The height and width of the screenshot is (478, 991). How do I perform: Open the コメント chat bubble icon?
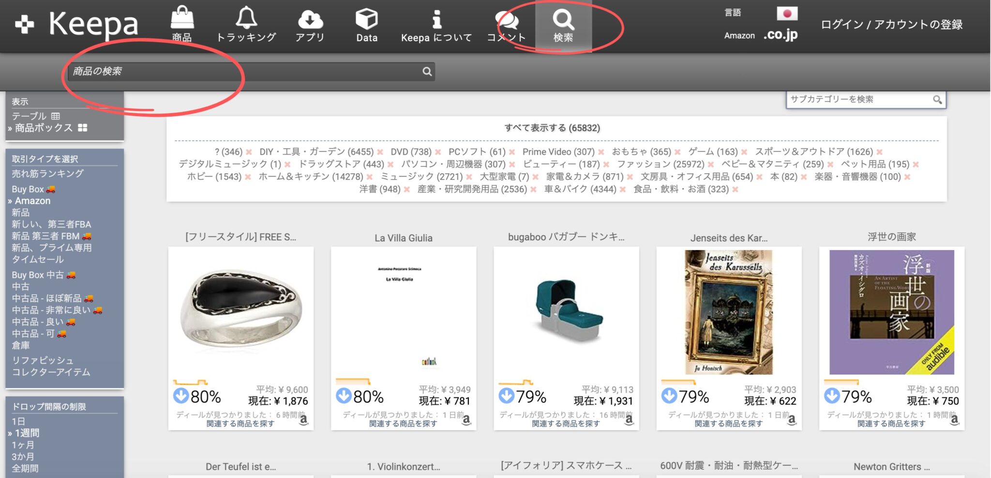coord(507,19)
